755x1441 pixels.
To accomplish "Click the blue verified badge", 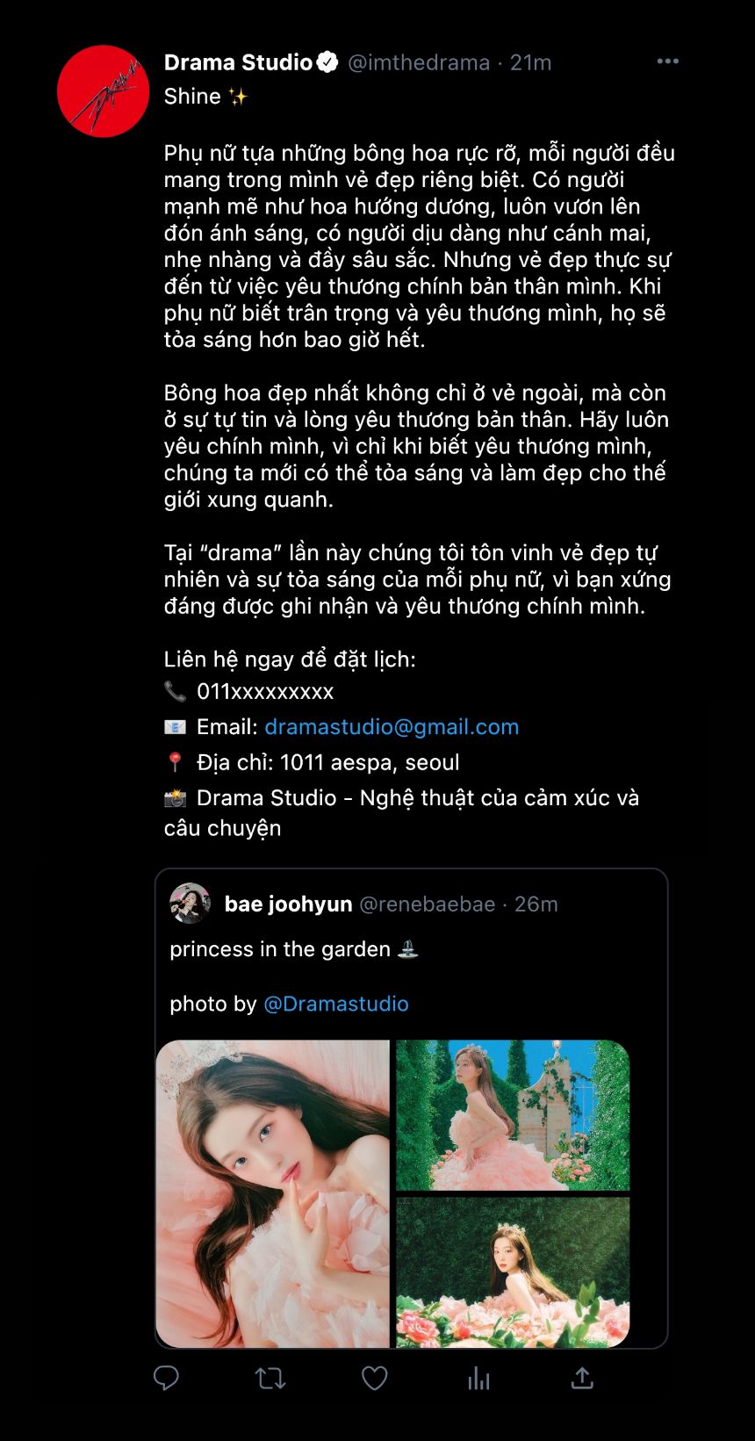I will [x=328, y=62].
